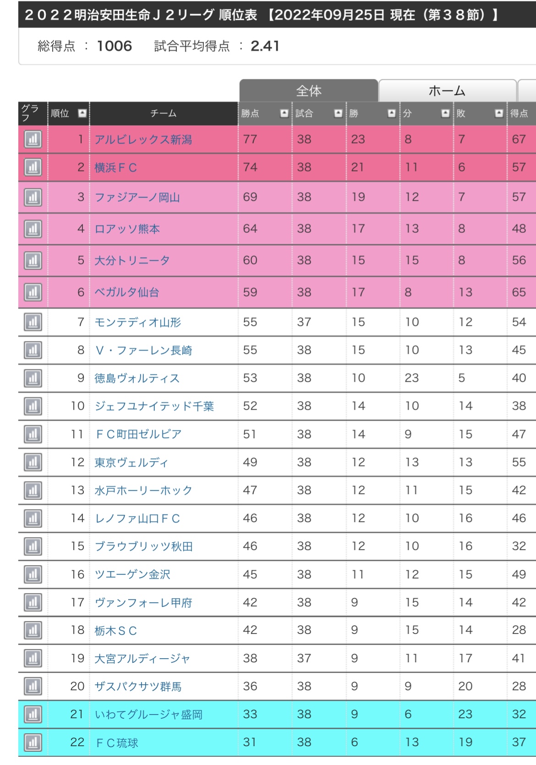This screenshot has width=536, height=765.
Task: Open graph icon for いわてグルージャ盛岡
Action: [33, 714]
